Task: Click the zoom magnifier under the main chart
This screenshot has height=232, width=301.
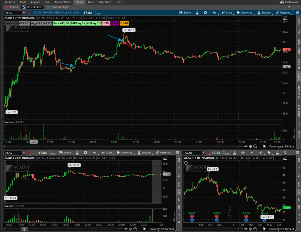Action: [255, 146]
